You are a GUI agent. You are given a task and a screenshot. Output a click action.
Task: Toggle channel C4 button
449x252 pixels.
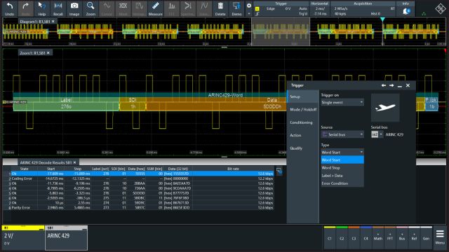coord(366,237)
